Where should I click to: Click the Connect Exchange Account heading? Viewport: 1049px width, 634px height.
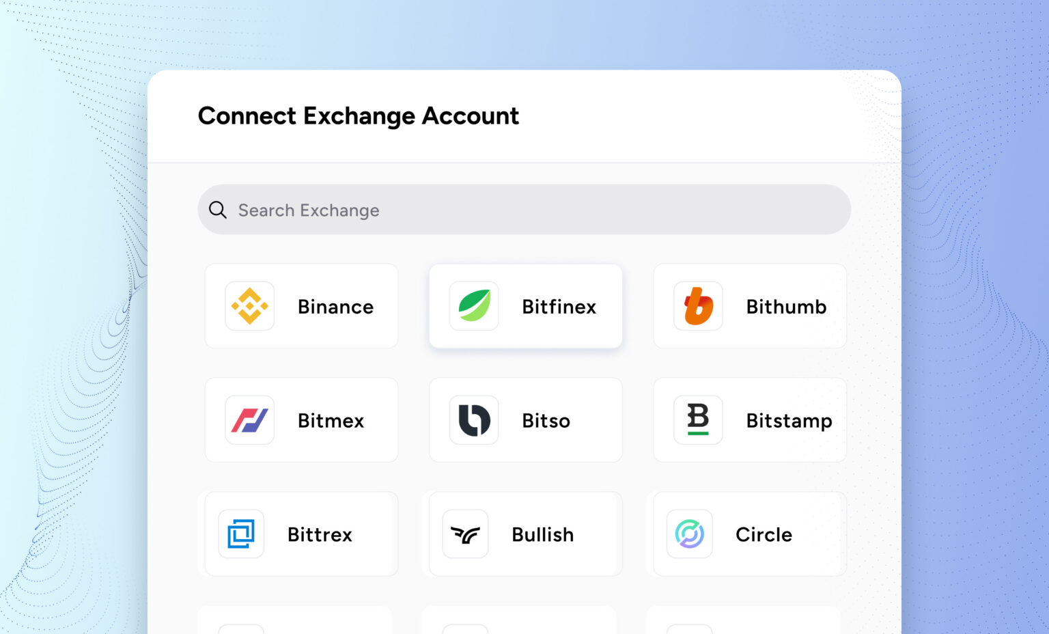pos(358,116)
